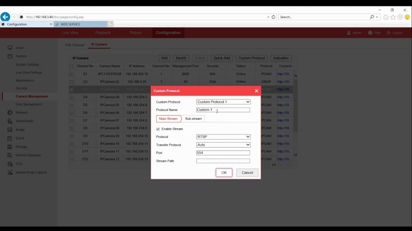This screenshot has height=231, width=412.
Task: Click the browser address bar URL
Action: click(x=55, y=17)
